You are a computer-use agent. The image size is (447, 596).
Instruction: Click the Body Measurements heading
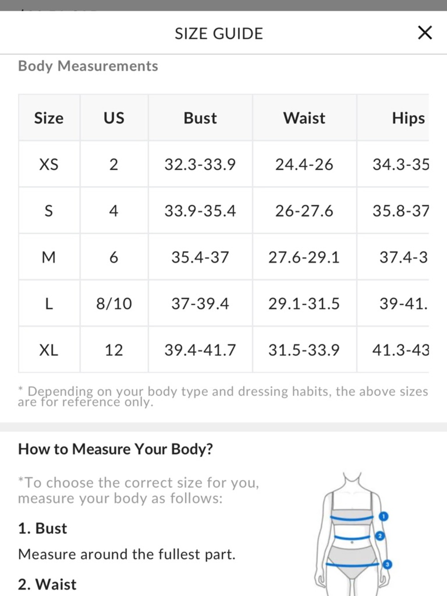88,66
